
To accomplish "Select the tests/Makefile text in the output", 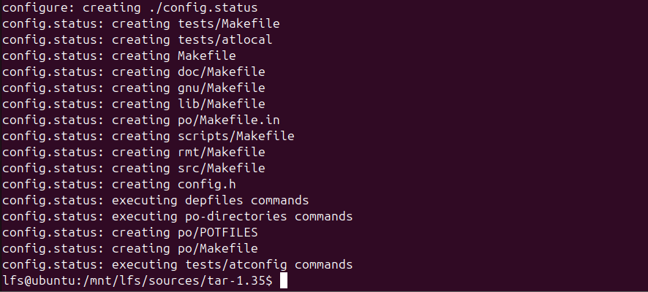I will 228,23.
